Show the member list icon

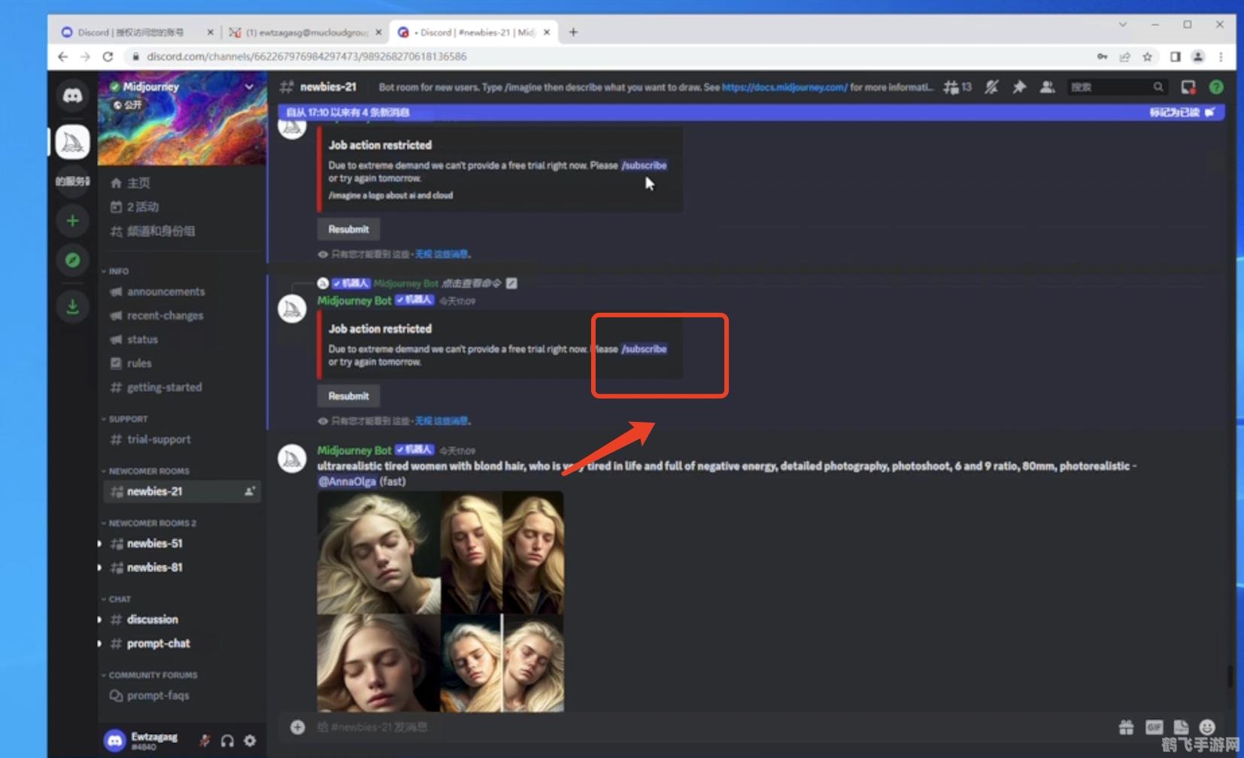coord(1046,87)
